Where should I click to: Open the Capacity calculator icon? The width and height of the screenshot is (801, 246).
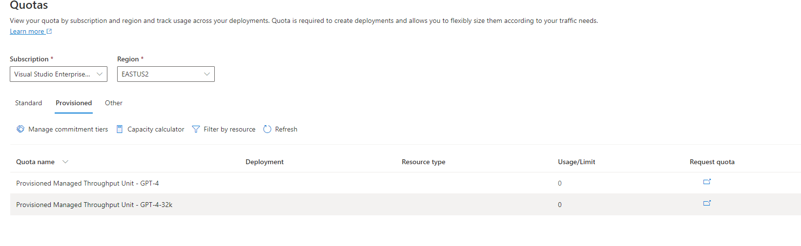pyautogui.click(x=120, y=129)
